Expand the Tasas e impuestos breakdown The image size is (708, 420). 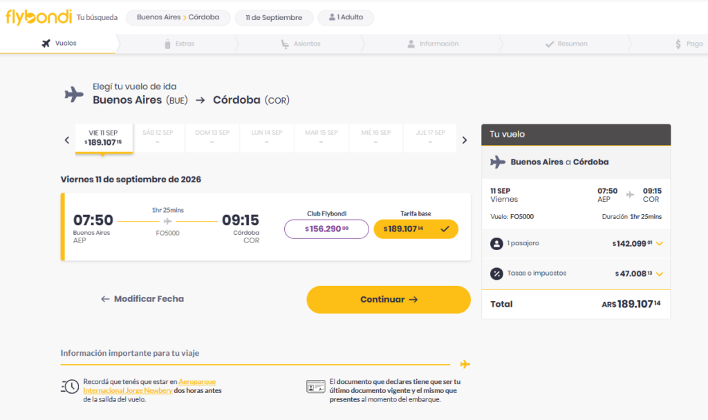point(659,274)
